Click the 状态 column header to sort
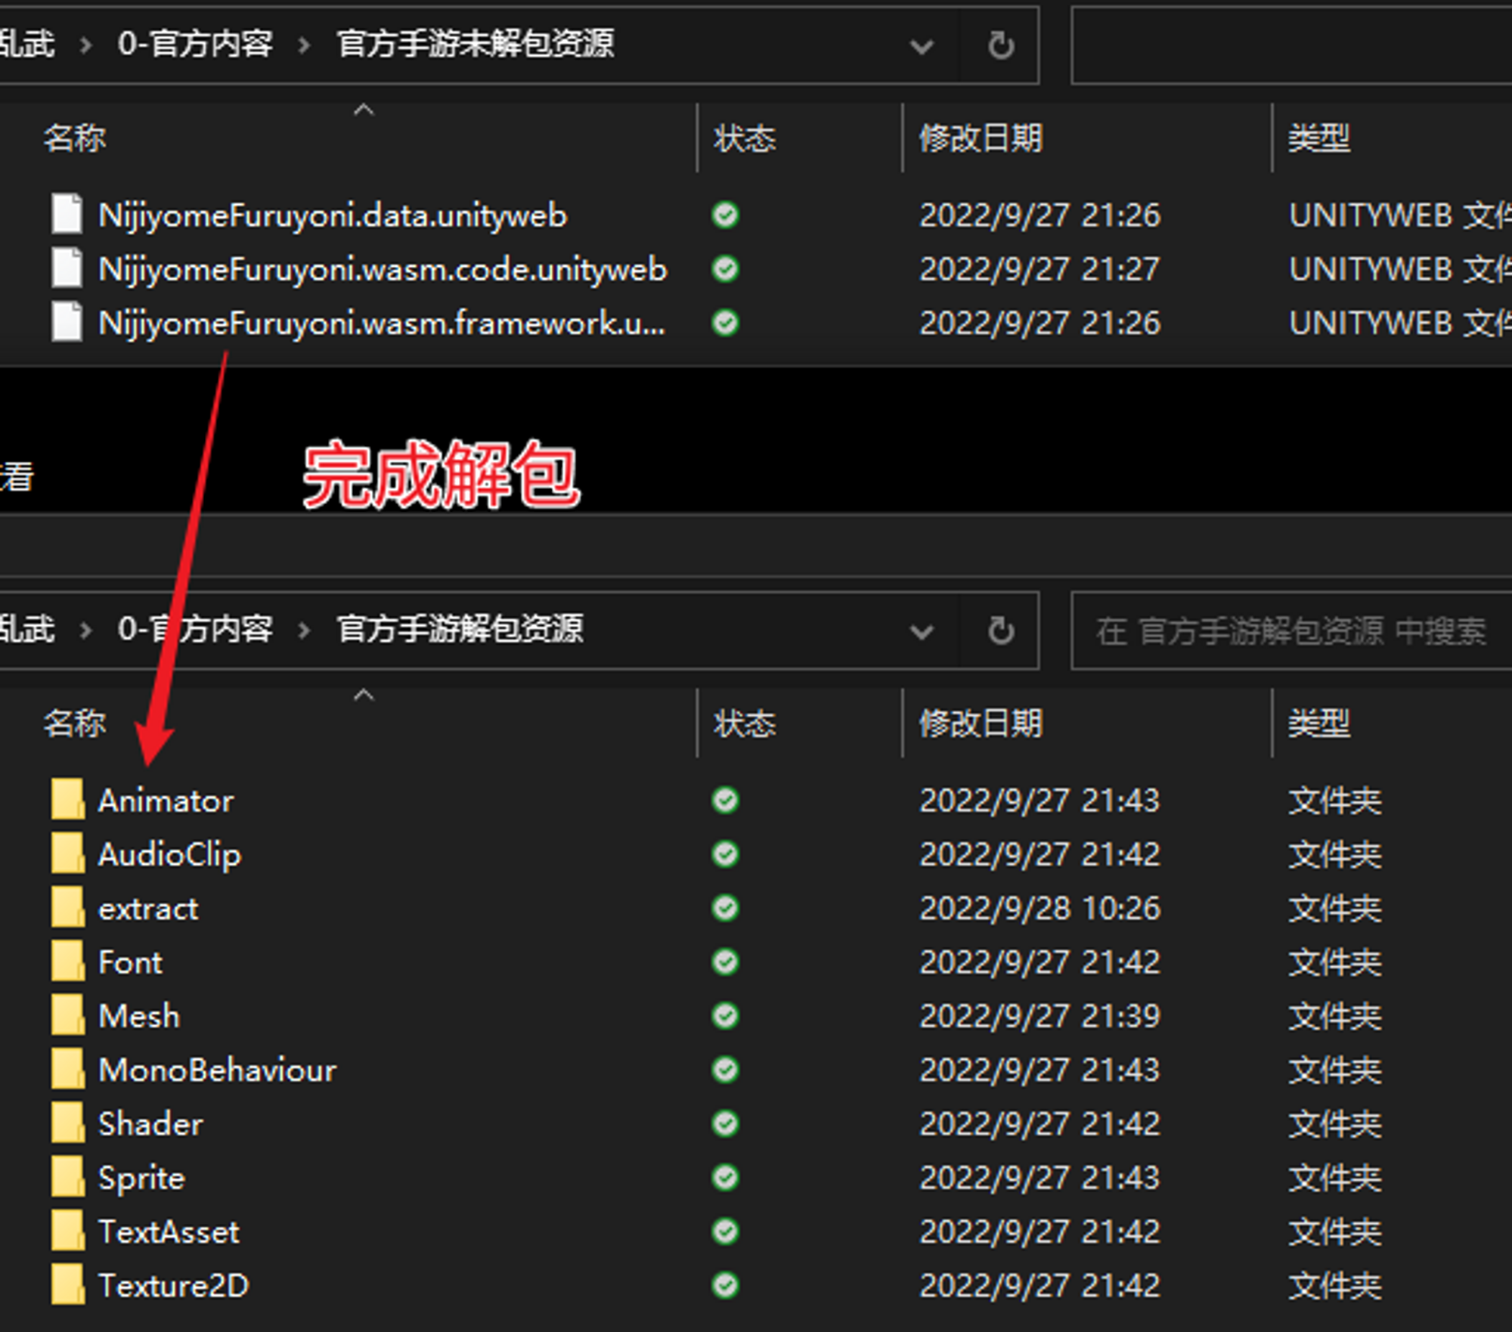Viewport: 1512px width, 1332px height. [x=744, y=138]
